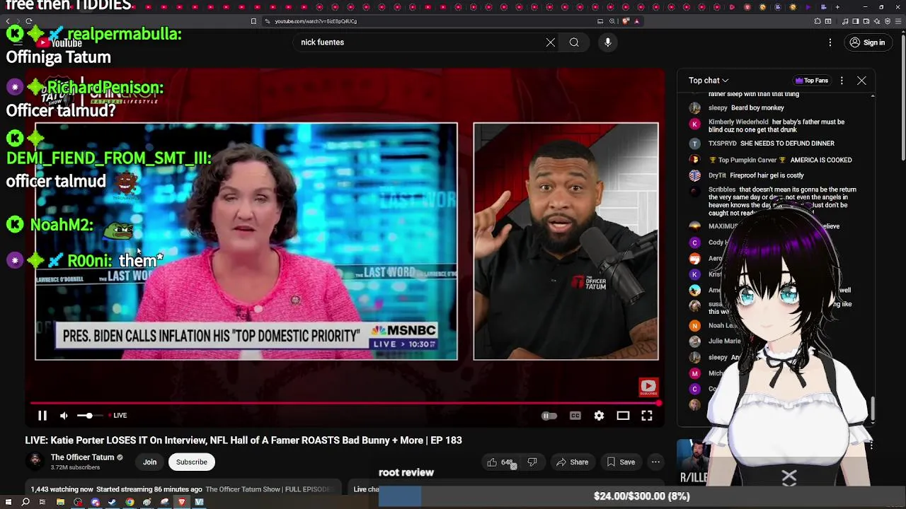
Task: Click the red video progress bar
Action: click(x=346, y=404)
